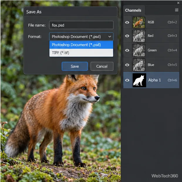Click the Ctrl+6 shortcut label
The width and height of the screenshot is (182, 182).
pyautogui.click(x=172, y=80)
